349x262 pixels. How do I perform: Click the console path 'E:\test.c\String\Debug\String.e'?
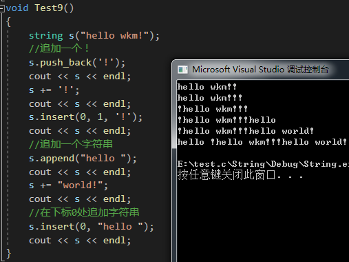263,164
